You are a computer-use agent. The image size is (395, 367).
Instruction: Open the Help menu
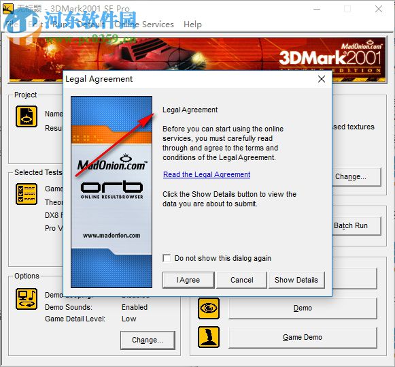tap(192, 25)
